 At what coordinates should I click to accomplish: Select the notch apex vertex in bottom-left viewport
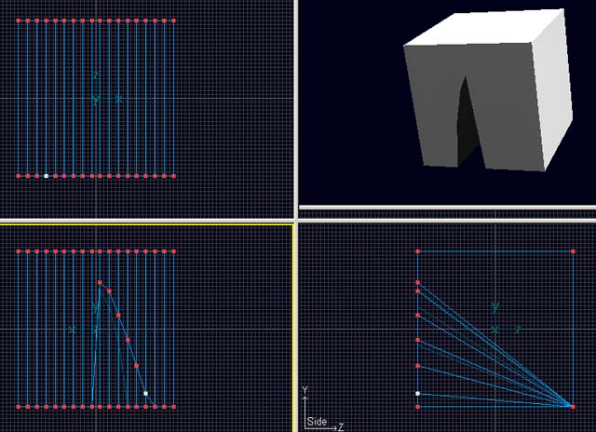(x=100, y=282)
